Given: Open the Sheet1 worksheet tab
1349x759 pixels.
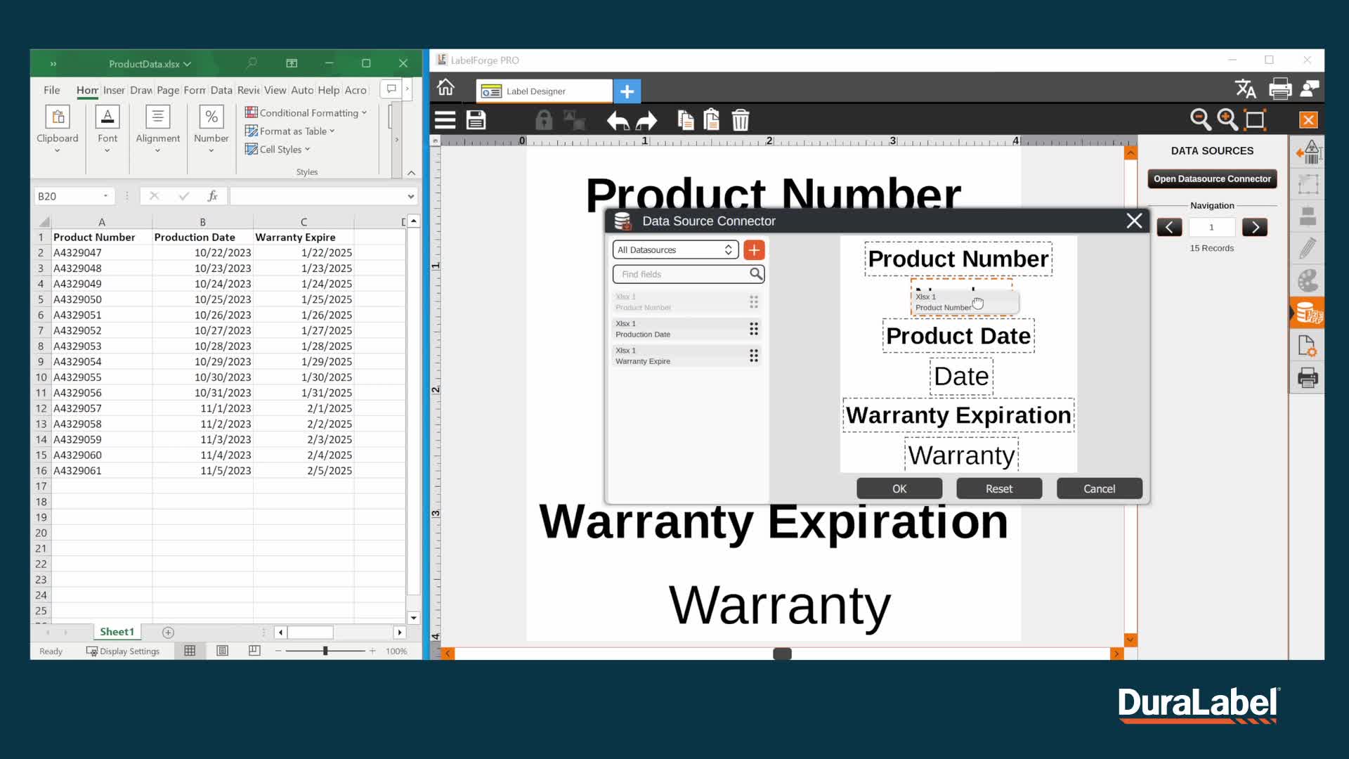Looking at the screenshot, I should (117, 632).
